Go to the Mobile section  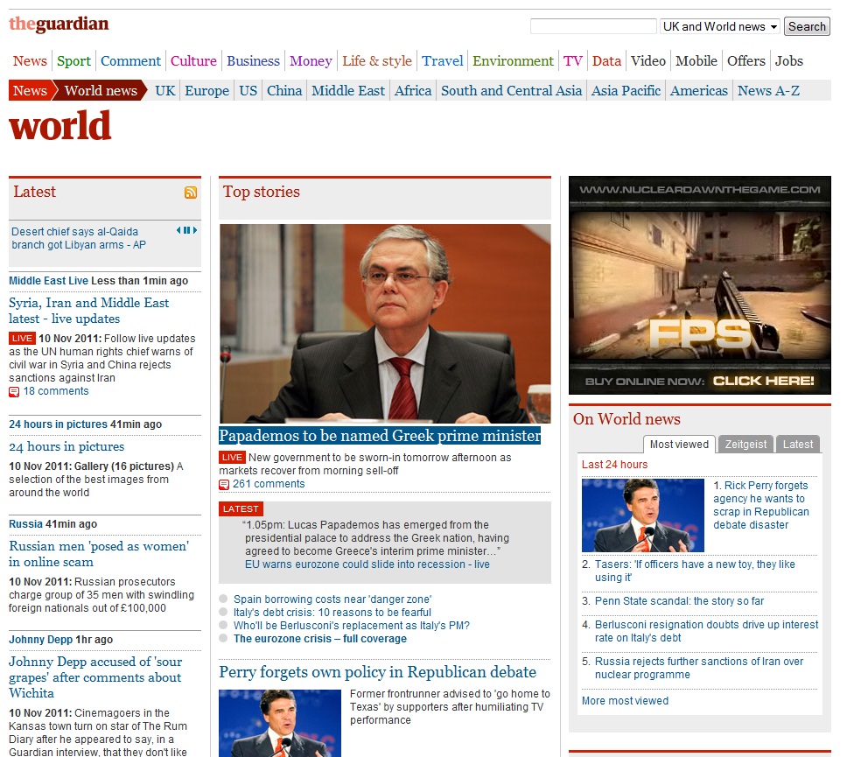(696, 61)
